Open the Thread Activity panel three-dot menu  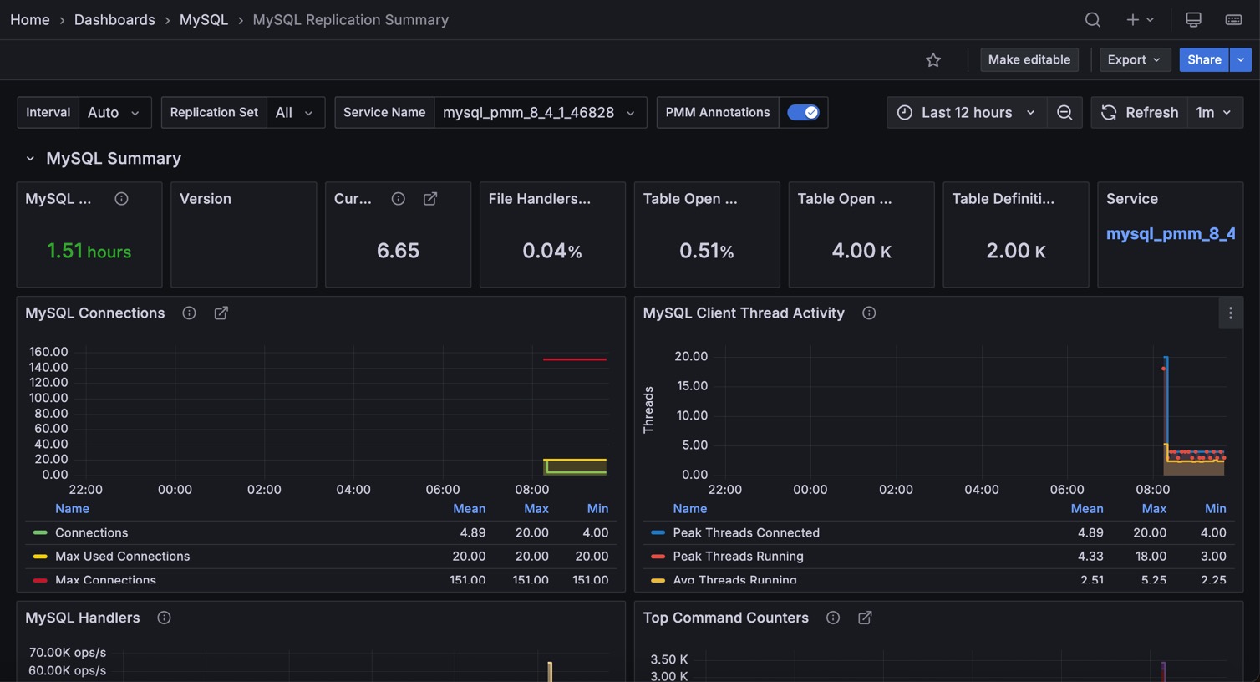pyautogui.click(x=1230, y=313)
